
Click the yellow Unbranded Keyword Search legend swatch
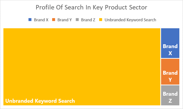pos(101,20)
